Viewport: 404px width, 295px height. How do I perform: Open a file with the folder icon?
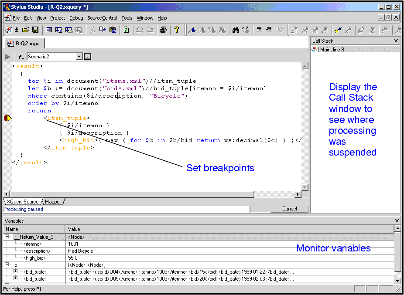coord(26,30)
